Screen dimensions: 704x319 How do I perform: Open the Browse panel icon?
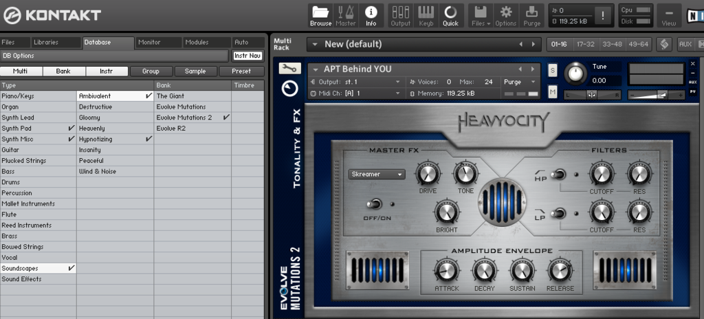pyautogui.click(x=320, y=16)
